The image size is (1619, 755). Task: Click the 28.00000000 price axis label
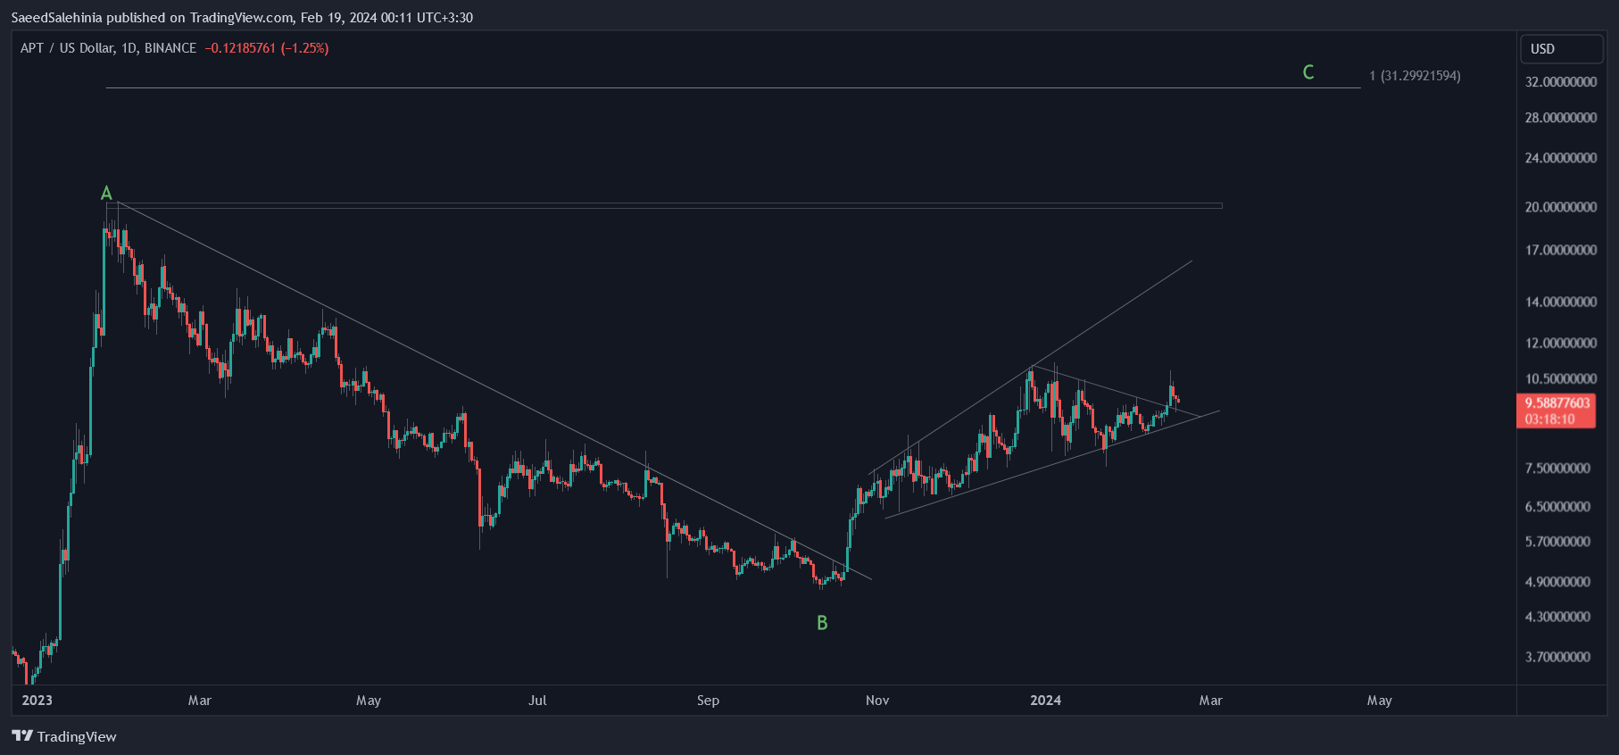(1561, 118)
